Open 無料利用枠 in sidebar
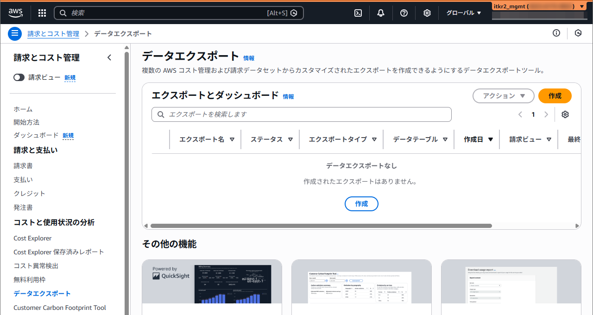This screenshot has height=315, width=593. click(x=30, y=280)
